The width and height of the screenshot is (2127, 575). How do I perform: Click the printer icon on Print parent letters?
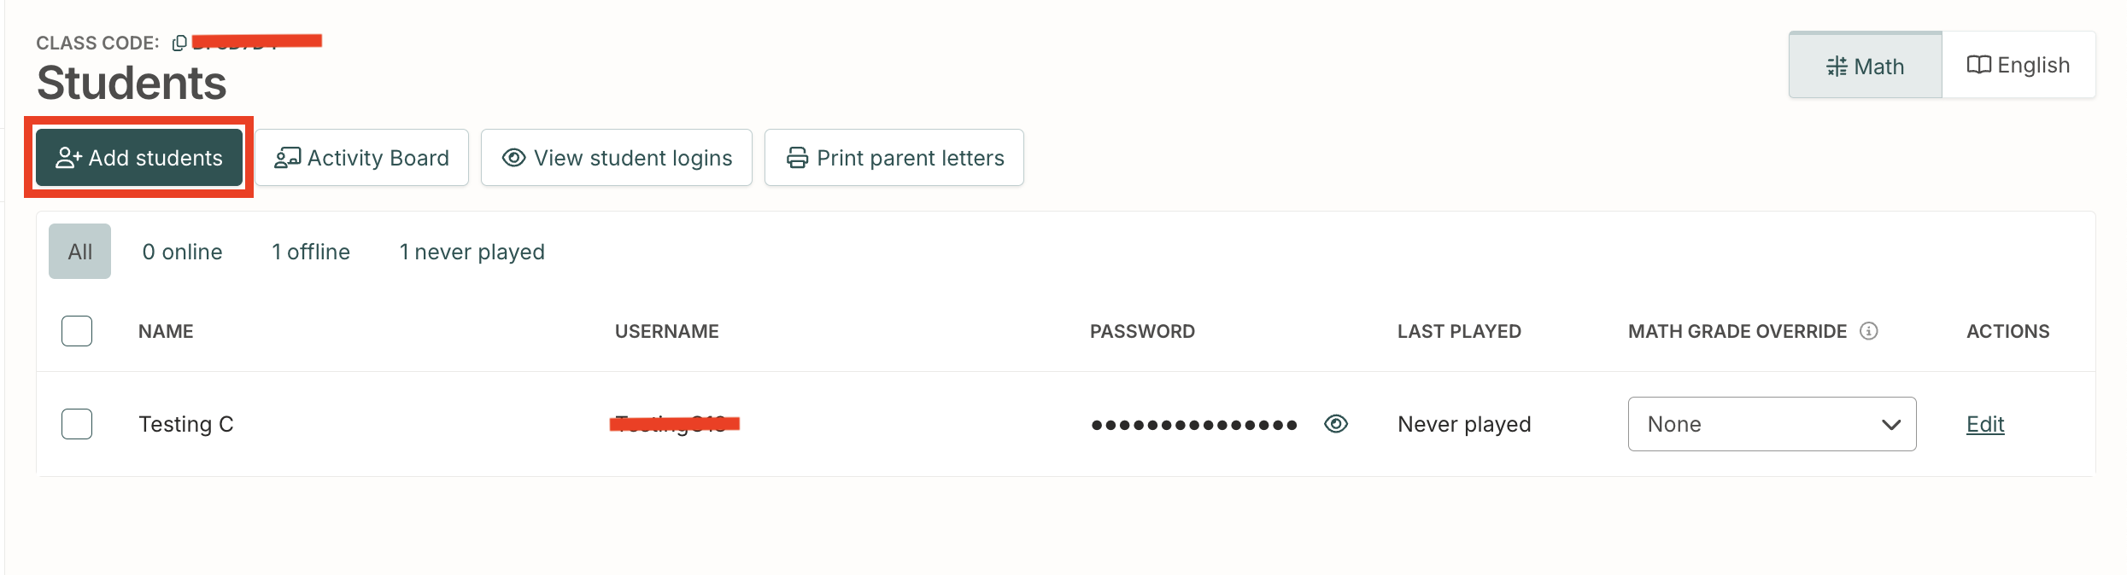[x=797, y=158]
